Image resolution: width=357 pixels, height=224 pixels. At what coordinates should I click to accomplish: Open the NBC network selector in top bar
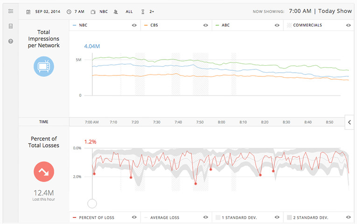[104, 11]
